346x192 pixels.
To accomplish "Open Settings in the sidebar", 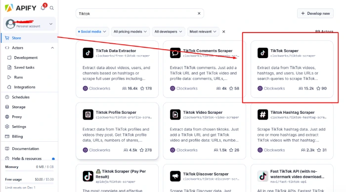I will coord(19,127).
